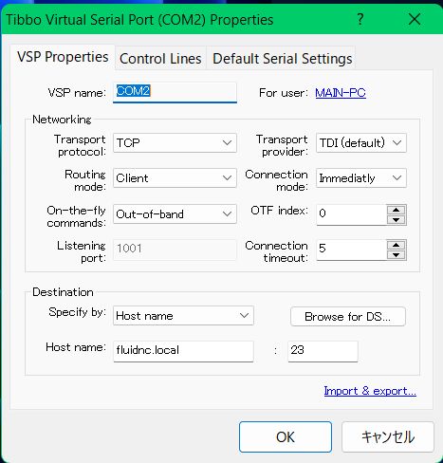Click the disabled Listening port field
443x463 pixels.
(x=175, y=250)
